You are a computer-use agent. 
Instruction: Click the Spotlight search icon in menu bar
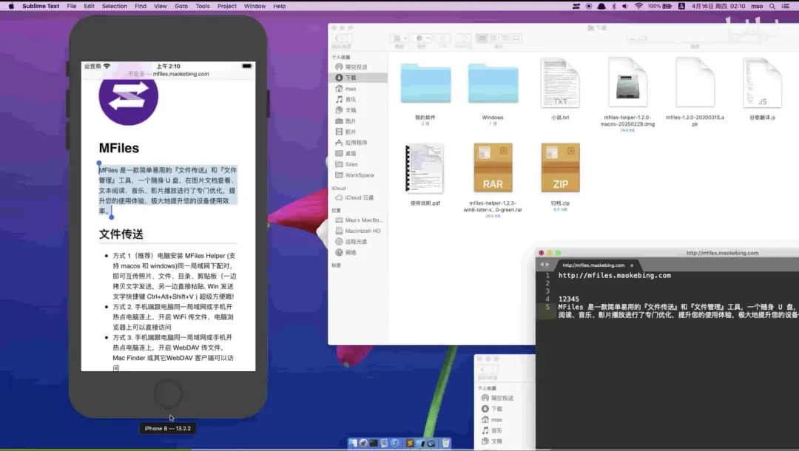pos(772,6)
